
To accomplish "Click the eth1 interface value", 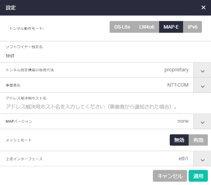I will tap(183, 159).
